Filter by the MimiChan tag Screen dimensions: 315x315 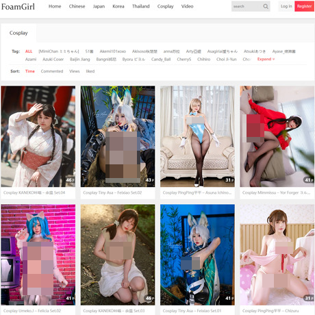pos(59,51)
